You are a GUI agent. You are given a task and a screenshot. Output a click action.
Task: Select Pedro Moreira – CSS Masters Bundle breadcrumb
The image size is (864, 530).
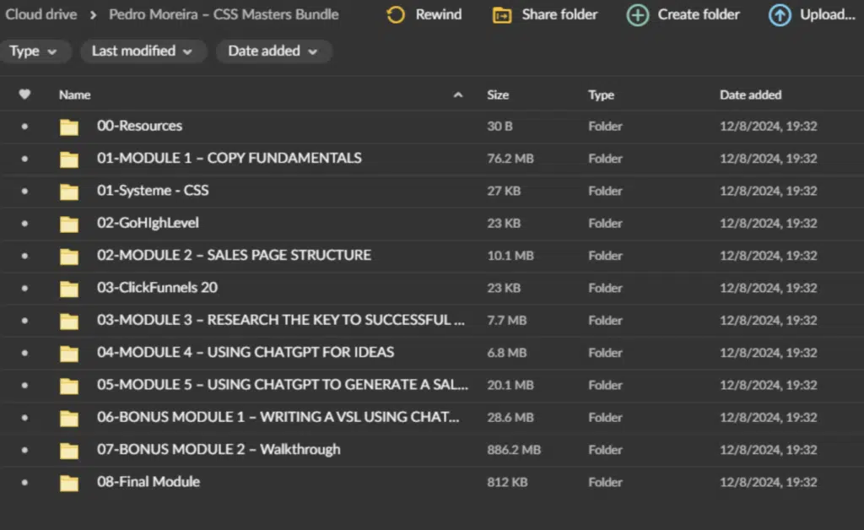click(x=224, y=14)
